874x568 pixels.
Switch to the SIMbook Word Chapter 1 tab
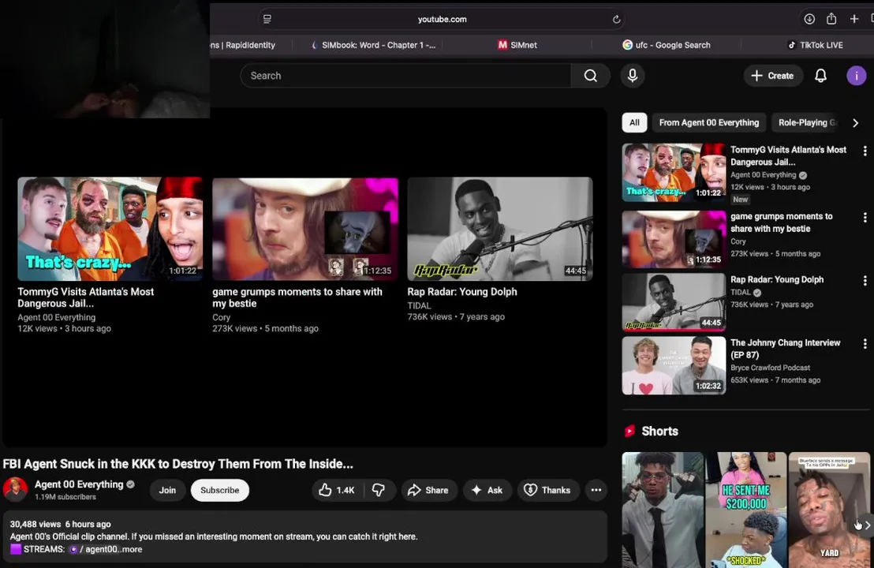click(373, 45)
